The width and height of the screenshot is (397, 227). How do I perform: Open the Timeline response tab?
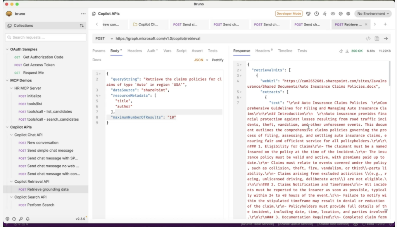point(285,51)
